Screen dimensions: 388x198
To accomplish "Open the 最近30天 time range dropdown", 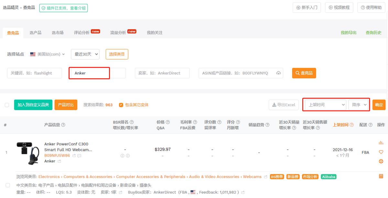I will 85,54.
